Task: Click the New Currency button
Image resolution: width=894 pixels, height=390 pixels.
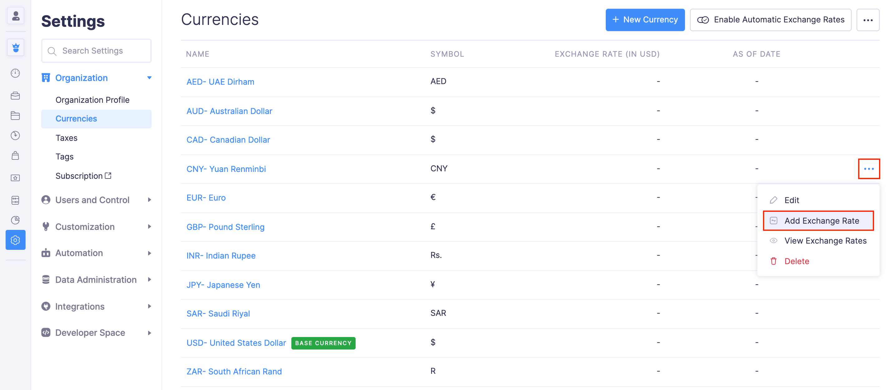Action: pos(645,20)
